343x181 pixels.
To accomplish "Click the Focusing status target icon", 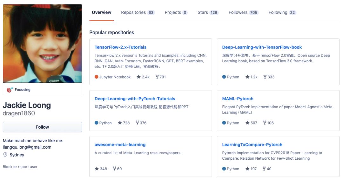I will coord(10,90).
